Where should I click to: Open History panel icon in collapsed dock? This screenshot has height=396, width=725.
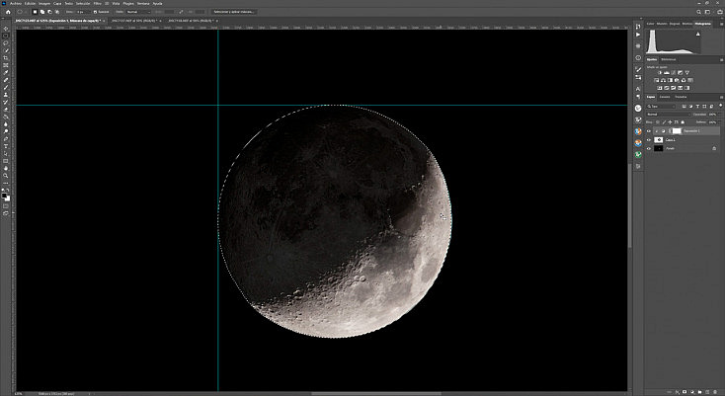tap(638, 27)
